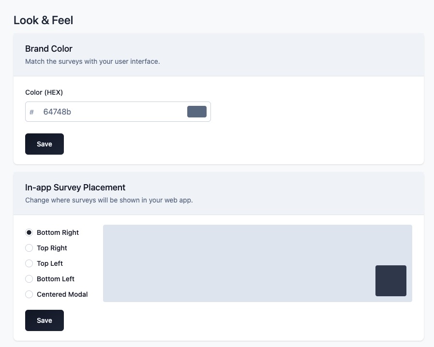Save the brand color settings

44,144
